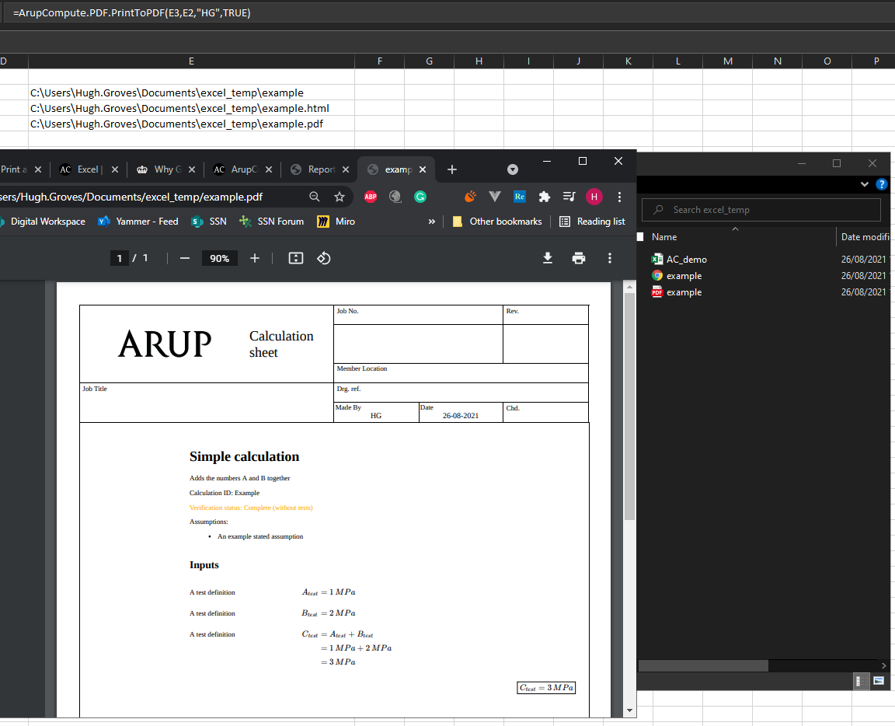Select the example PDF file in Explorer

click(x=684, y=292)
